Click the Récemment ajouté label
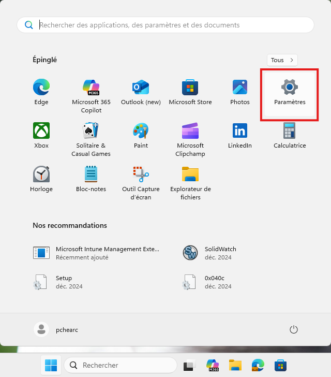Image resolution: width=331 pixels, height=377 pixels. (82, 257)
